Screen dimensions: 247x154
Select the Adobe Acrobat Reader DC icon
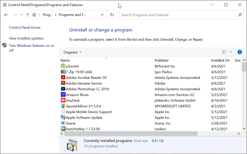click(63, 77)
